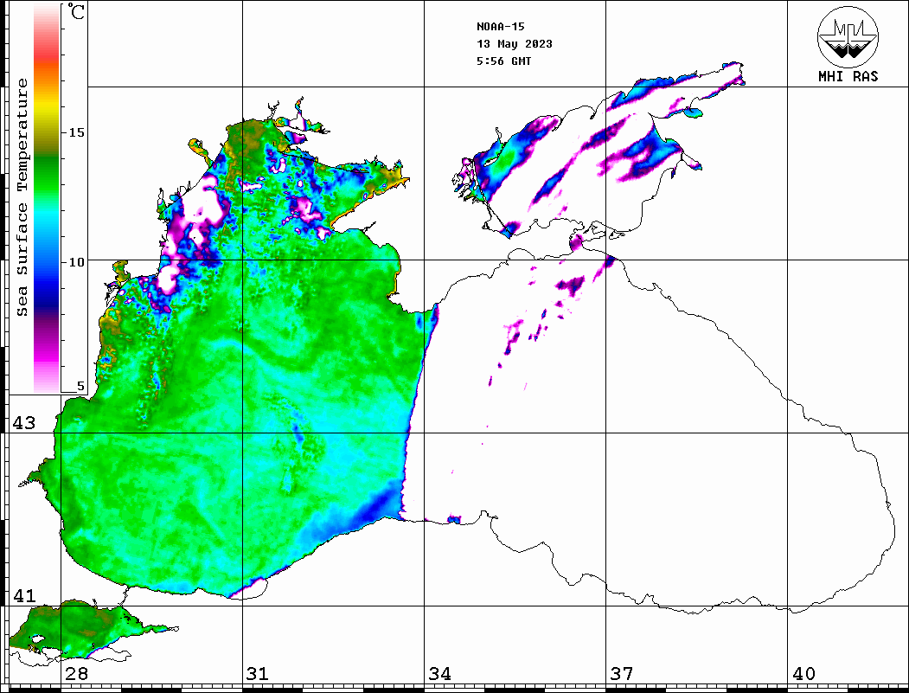The height and width of the screenshot is (693, 909).
Task: Click the longitude label '40'
Action: click(803, 674)
